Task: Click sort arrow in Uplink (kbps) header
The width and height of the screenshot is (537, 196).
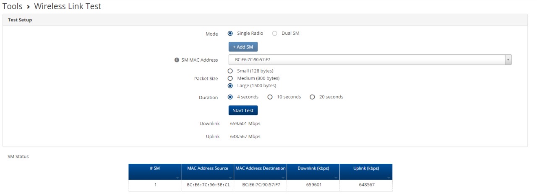Action: (x=389, y=178)
